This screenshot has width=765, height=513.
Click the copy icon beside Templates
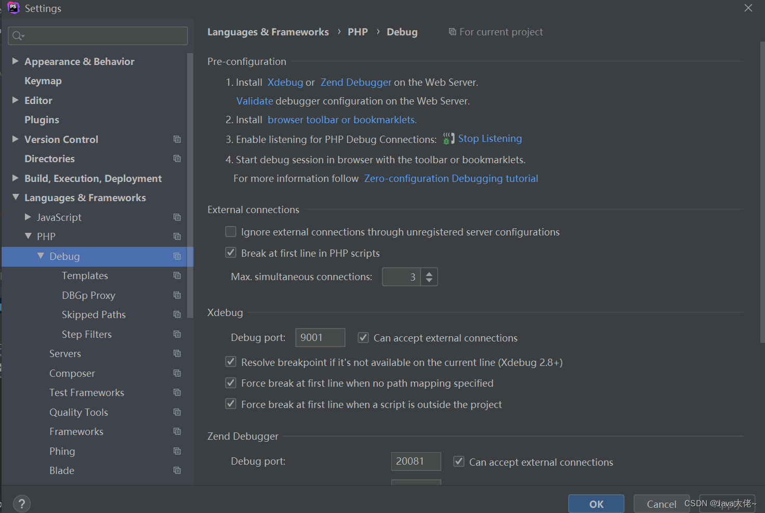[x=177, y=275]
